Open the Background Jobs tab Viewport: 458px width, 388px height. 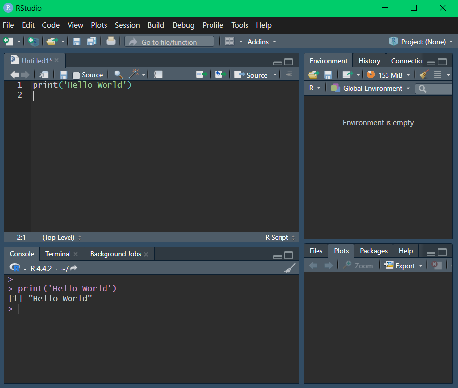click(115, 254)
